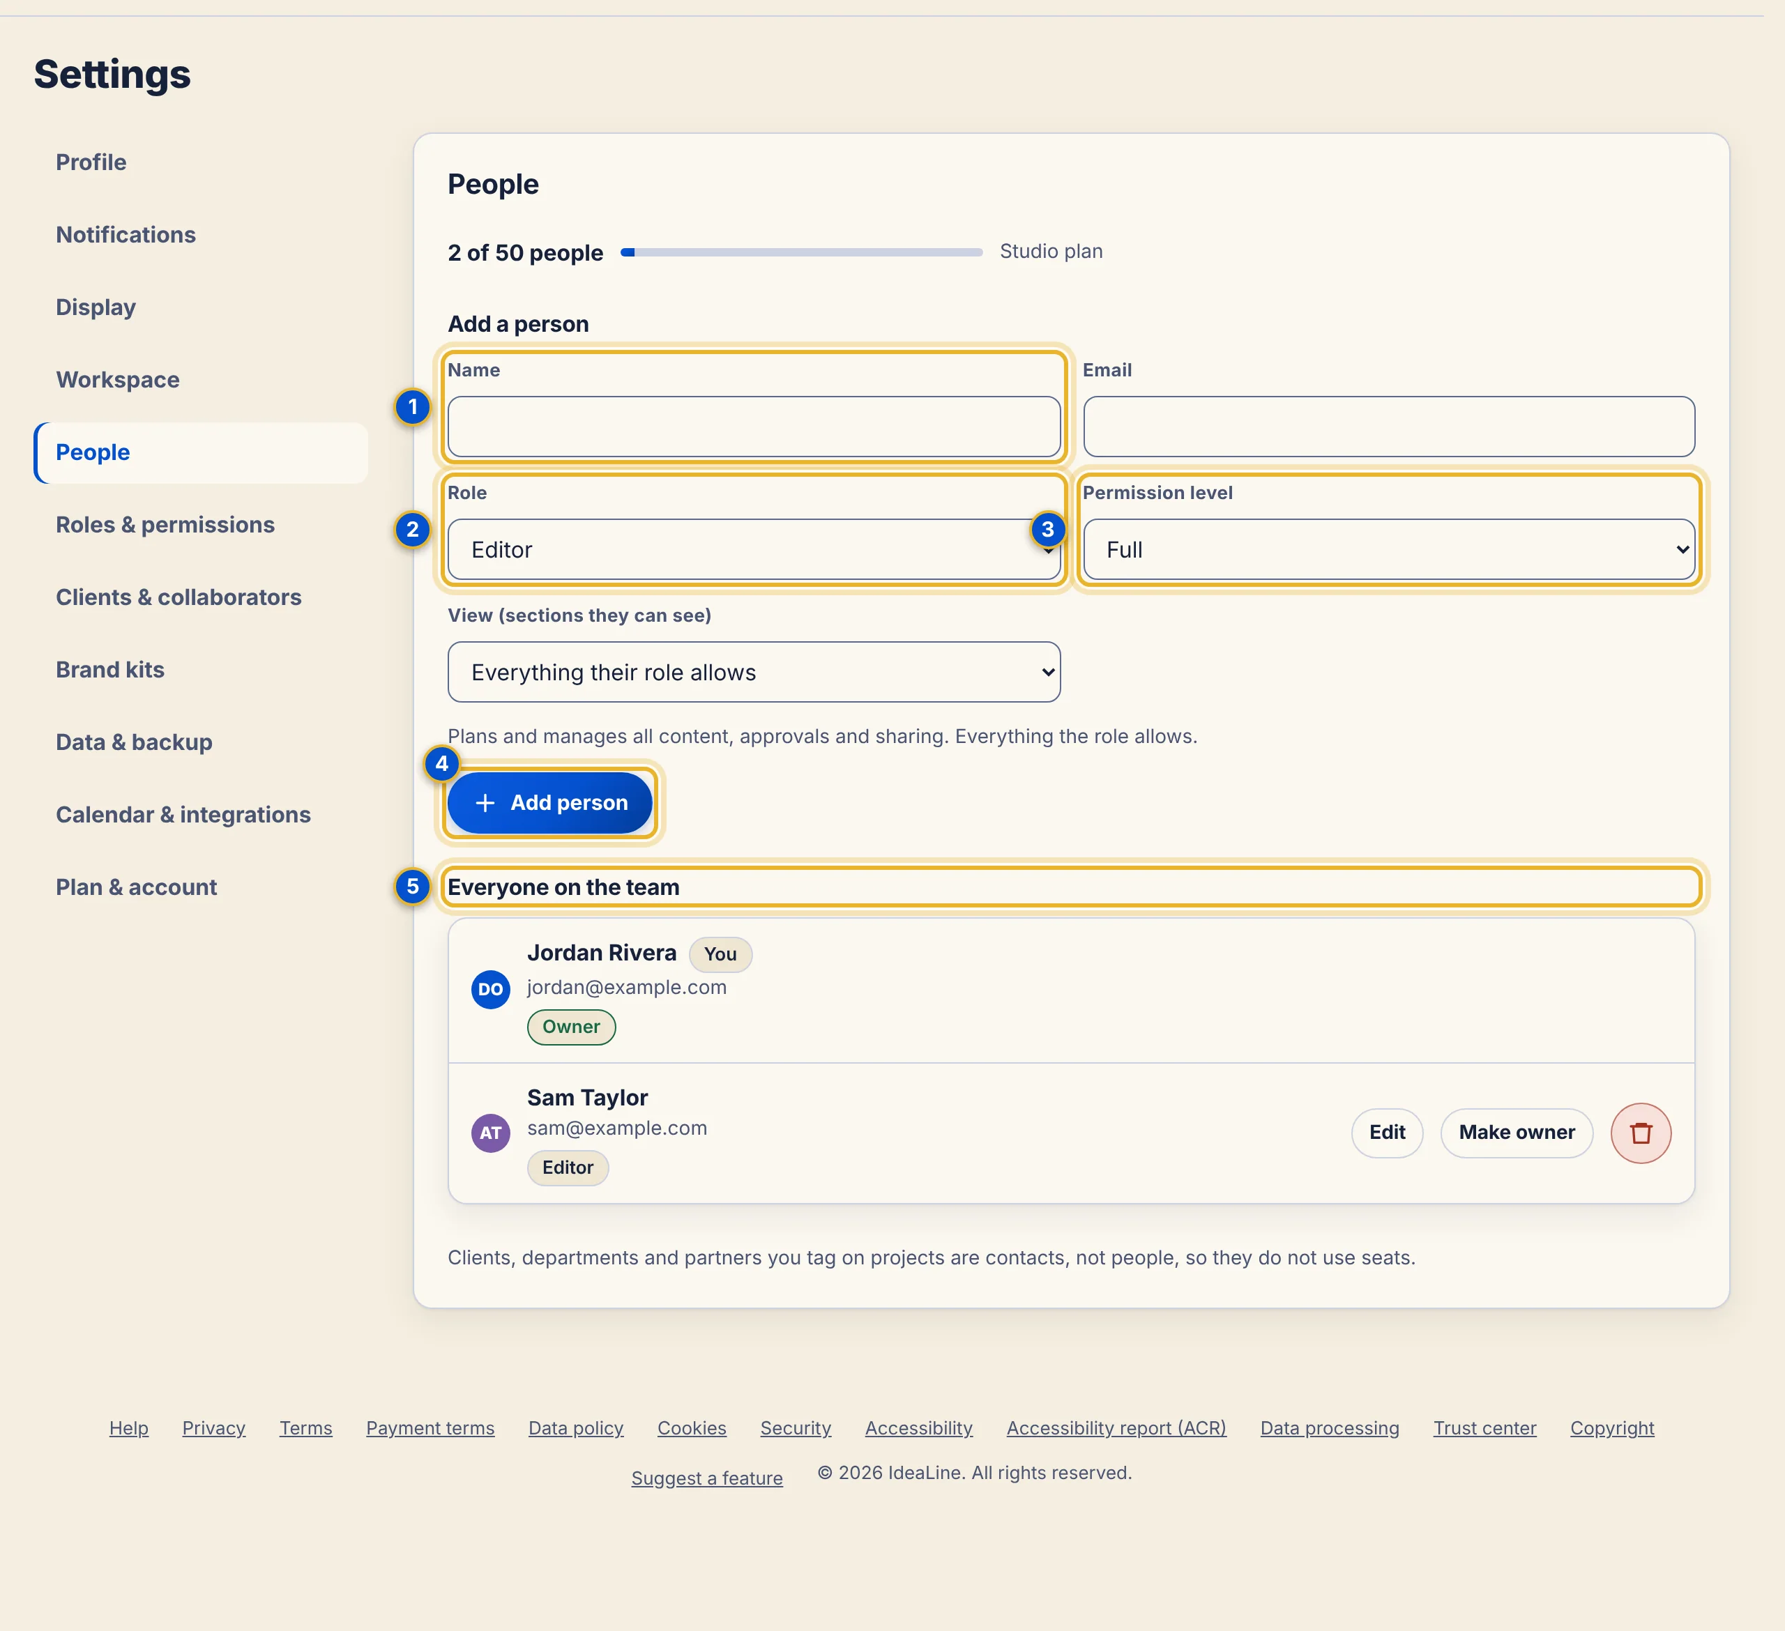Click the Editor badge under Sam Taylor
The image size is (1785, 1631).
pos(568,1167)
